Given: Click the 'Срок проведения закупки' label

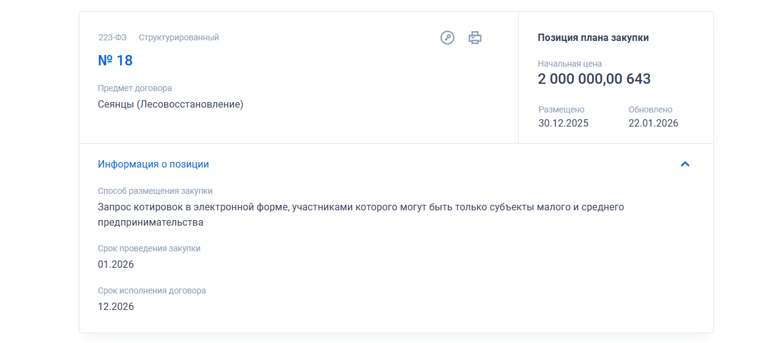Looking at the screenshot, I should 149,248.
